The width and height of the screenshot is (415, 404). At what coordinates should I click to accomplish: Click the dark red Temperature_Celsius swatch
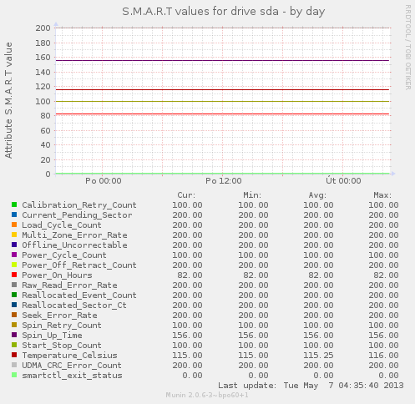coord(14,355)
